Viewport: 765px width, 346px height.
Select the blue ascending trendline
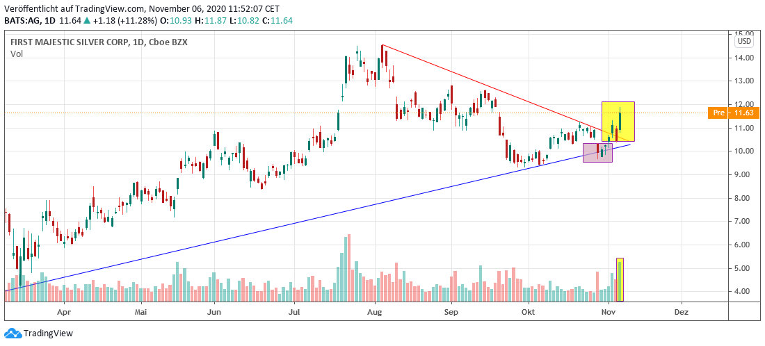click(317, 217)
